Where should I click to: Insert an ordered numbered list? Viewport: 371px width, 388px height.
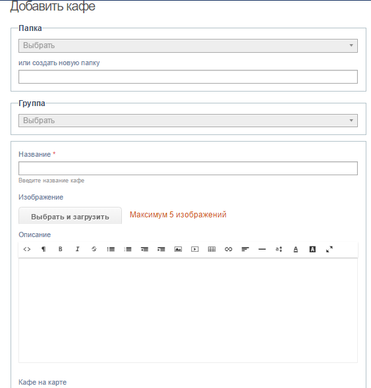[x=128, y=249]
